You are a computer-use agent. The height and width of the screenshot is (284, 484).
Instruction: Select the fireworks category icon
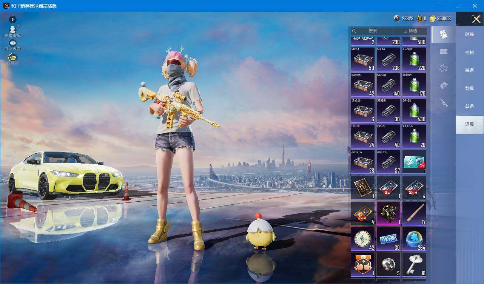[444, 68]
